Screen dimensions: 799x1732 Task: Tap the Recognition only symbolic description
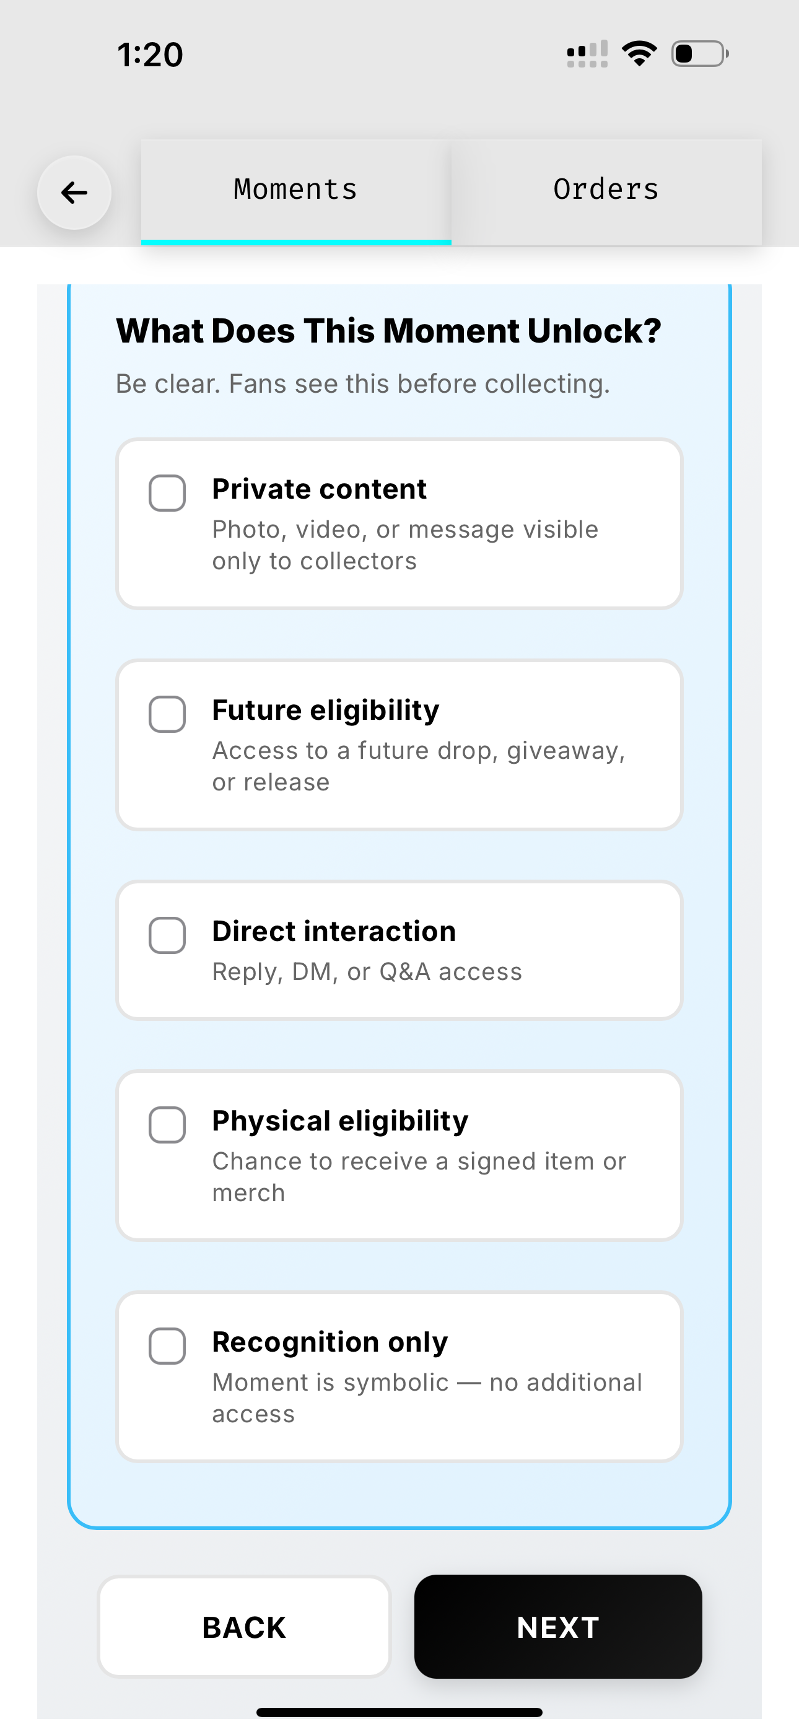(426, 1398)
